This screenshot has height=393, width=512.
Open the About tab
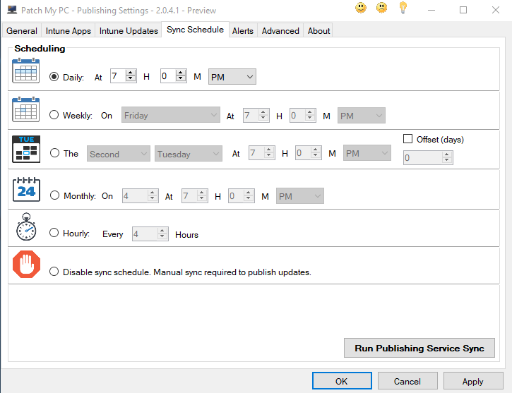tap(318, 30)
